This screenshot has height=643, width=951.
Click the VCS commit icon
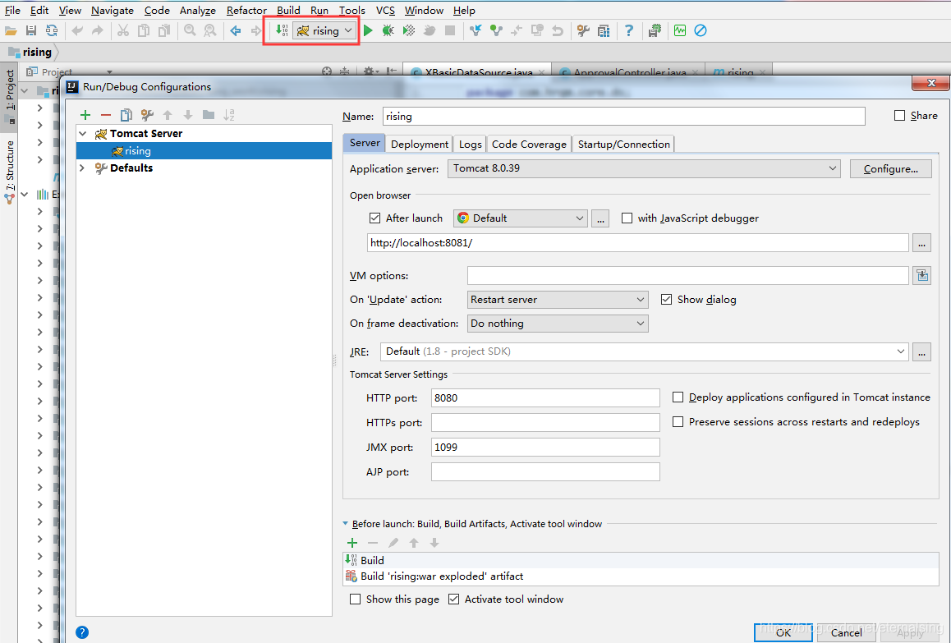click(496, 30)
